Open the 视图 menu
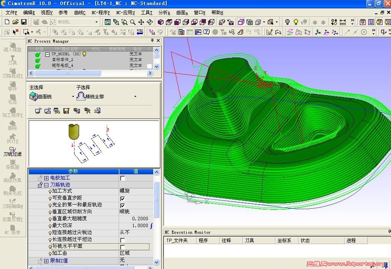The image size is (391, 269). [x=46, y=12]
